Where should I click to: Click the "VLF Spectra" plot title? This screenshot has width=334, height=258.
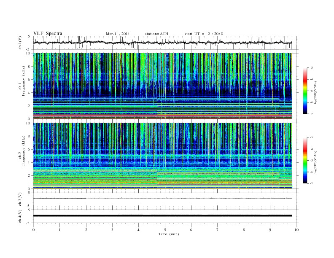(x=48, y=33)
